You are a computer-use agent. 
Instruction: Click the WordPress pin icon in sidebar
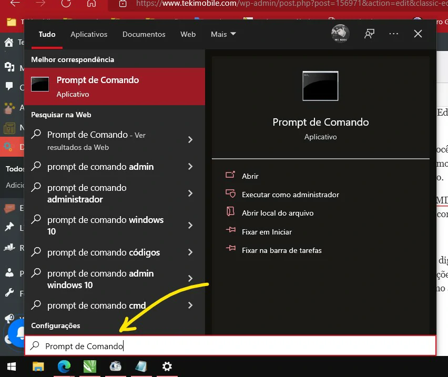coord(9,227)
